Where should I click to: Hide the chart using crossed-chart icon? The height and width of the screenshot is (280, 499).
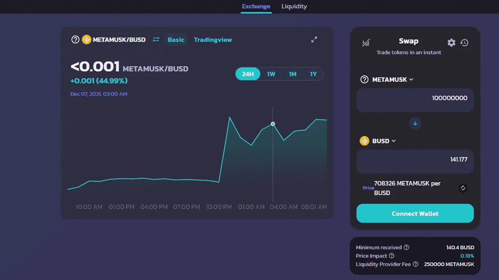point(366,43)
